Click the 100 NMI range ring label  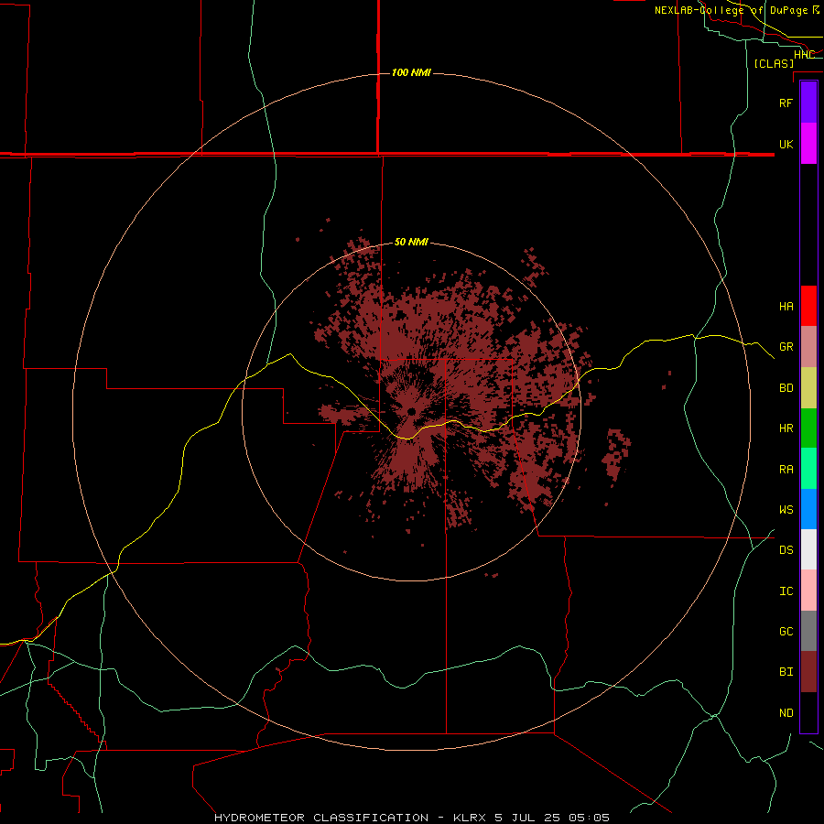411,72
